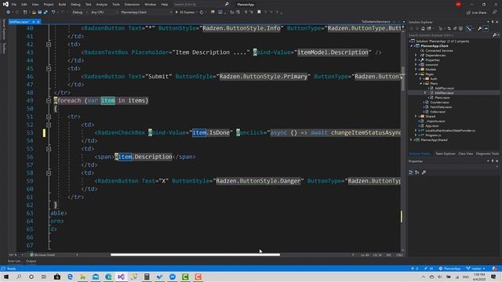Open the View menu

[x=35, y=5]
